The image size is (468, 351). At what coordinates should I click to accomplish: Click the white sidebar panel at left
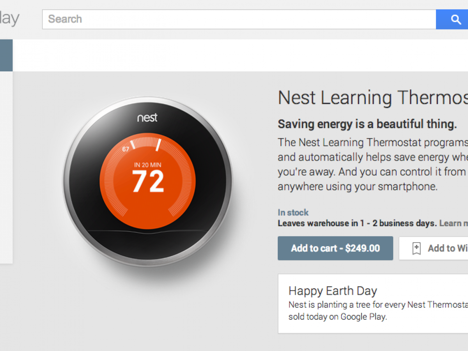pyautogui.click(x=6, y=167)
